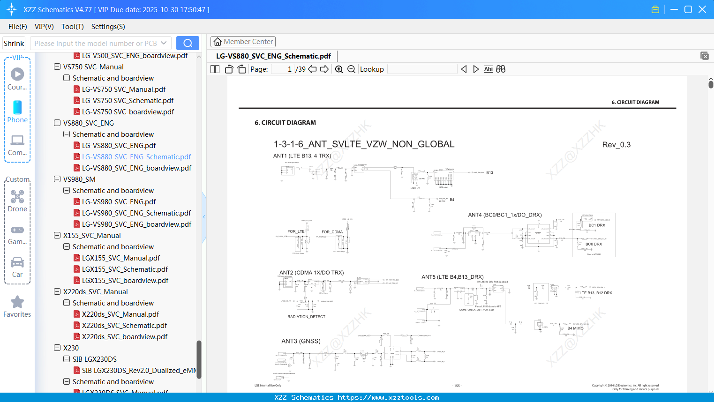Toggle the two-page view icon in the PDF toolbar

[x=214, y=69]
